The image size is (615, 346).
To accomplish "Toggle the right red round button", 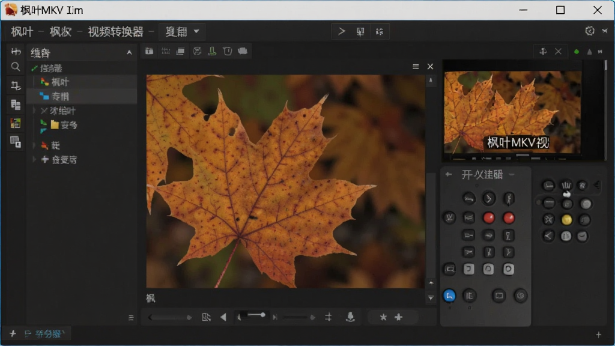I will point(509,217).
